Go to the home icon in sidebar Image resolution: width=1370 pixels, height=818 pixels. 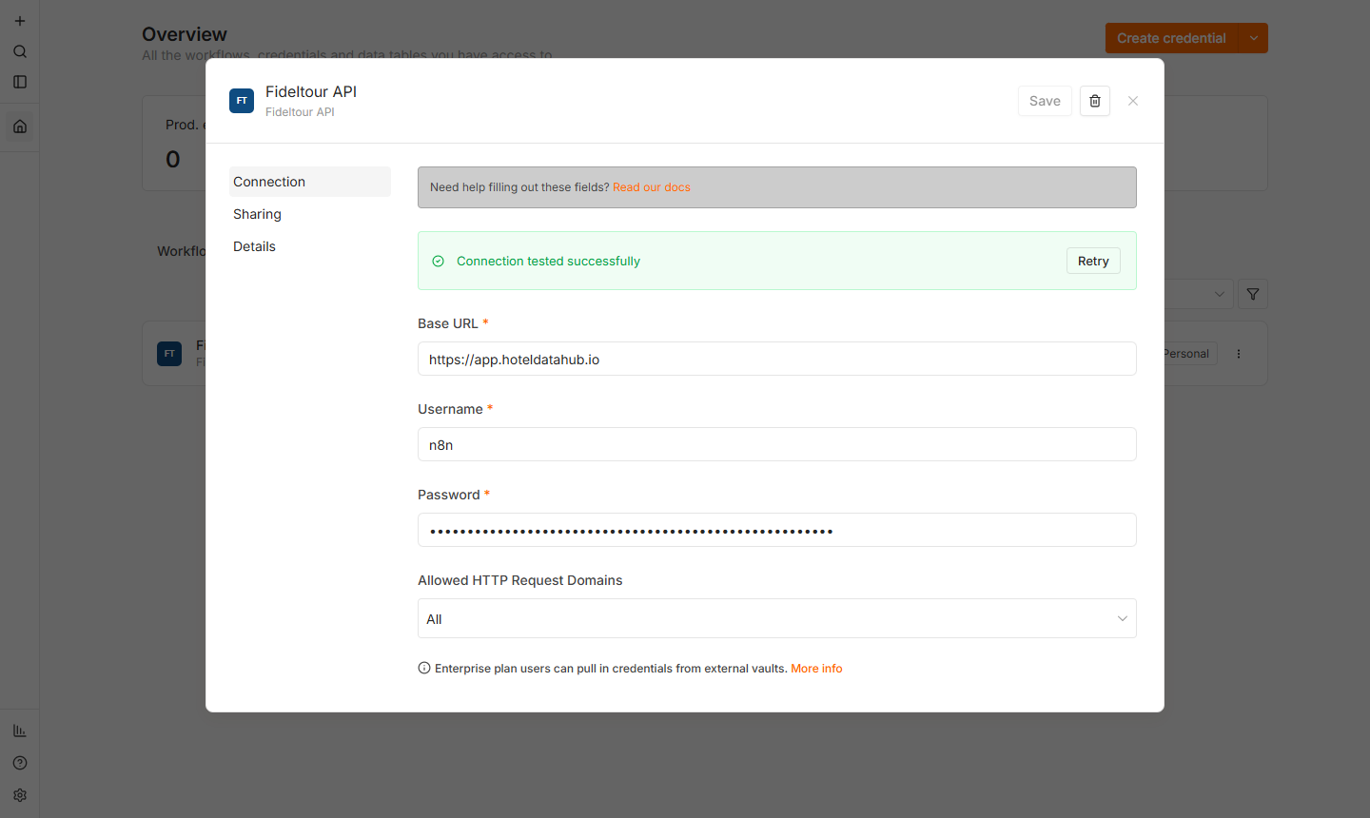tap(20, 127)
